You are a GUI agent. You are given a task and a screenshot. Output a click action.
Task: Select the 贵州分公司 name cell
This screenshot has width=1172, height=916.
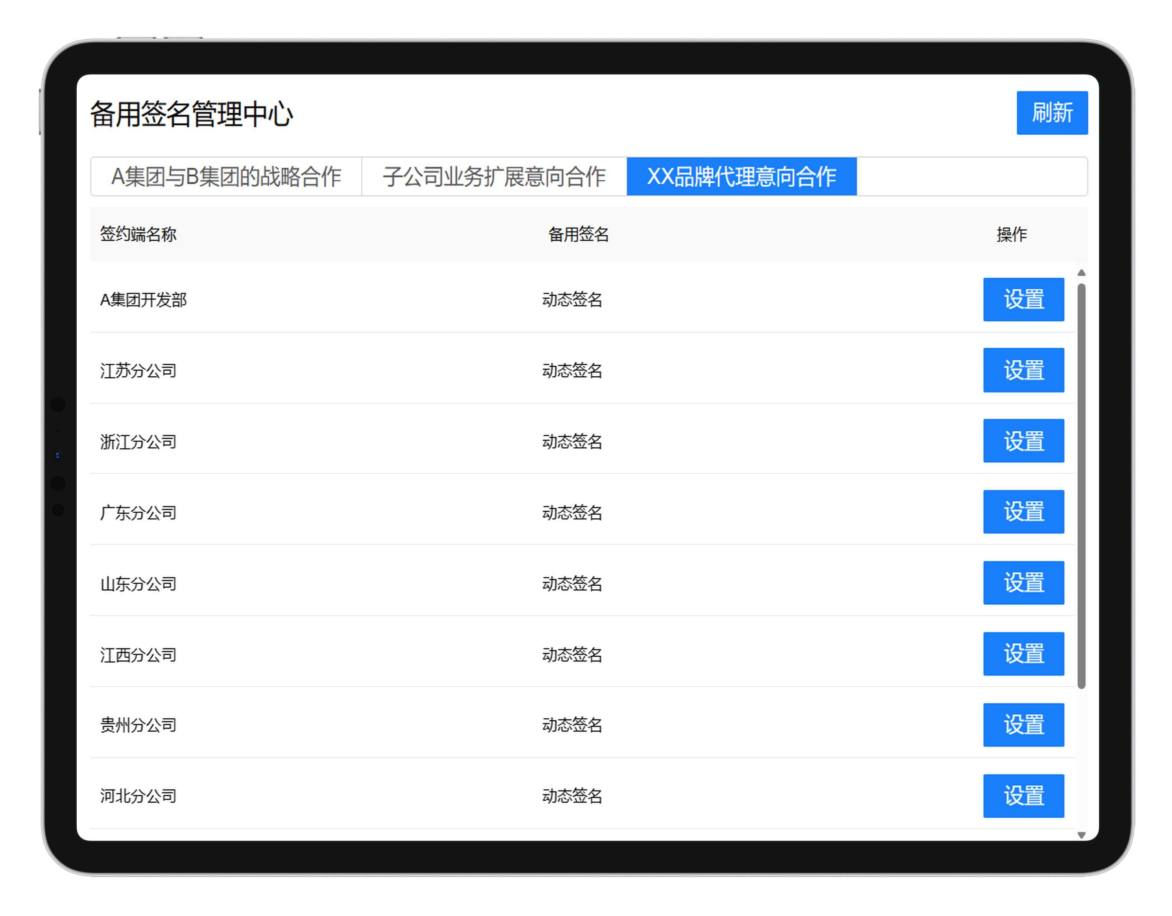tap(138, 725)
